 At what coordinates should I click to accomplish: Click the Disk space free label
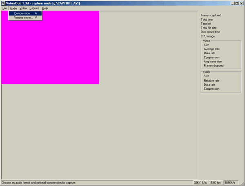click(x=210, y=32)
